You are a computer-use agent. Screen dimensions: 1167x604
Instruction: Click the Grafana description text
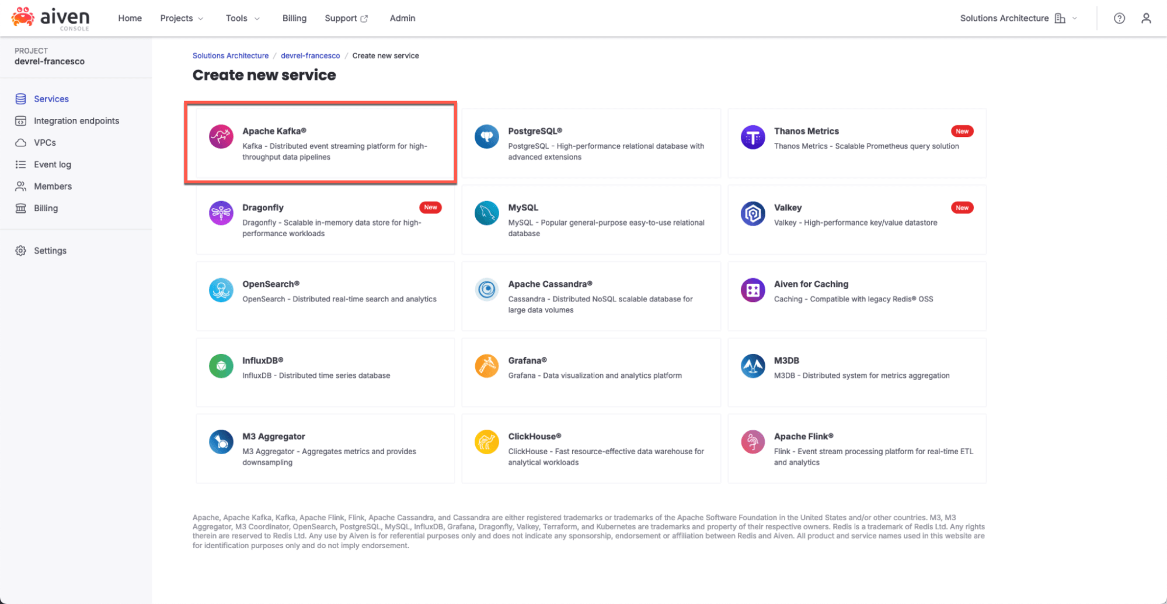(595, 375)
